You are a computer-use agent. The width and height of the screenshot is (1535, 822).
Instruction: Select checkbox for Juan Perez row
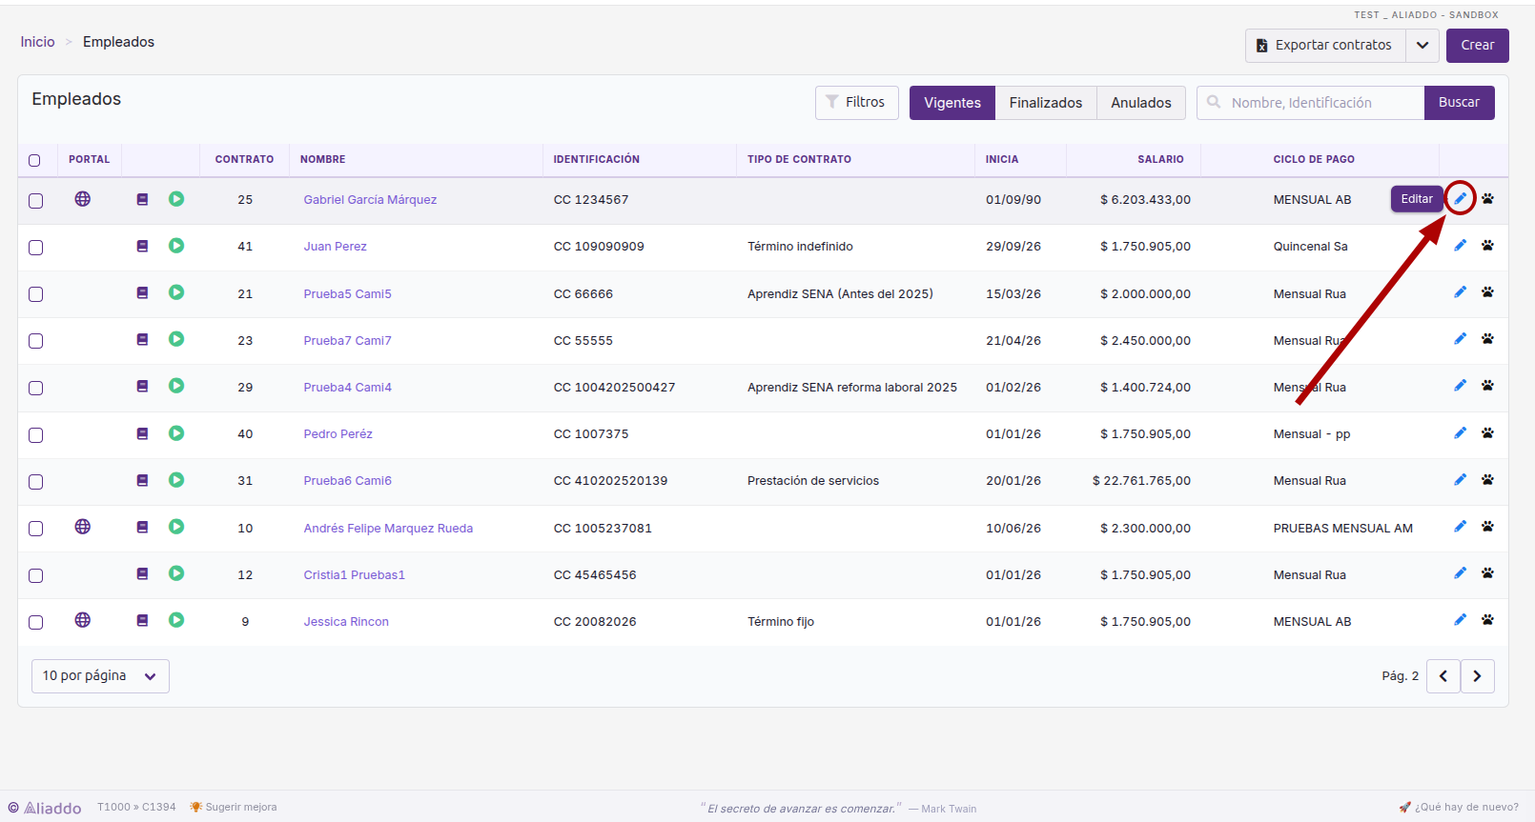click(x=35, y=248)
